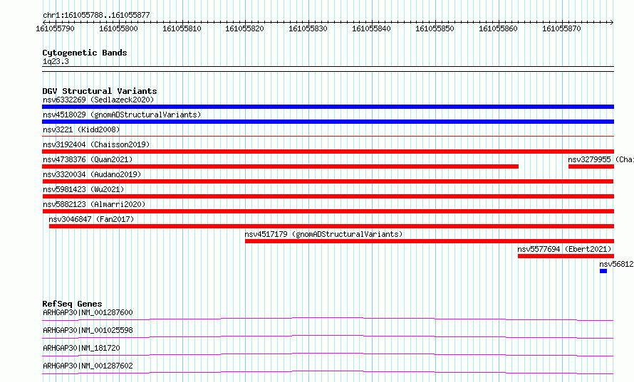Open transcript ARHGAP30|NM_001287602 label

click(88, 366)
